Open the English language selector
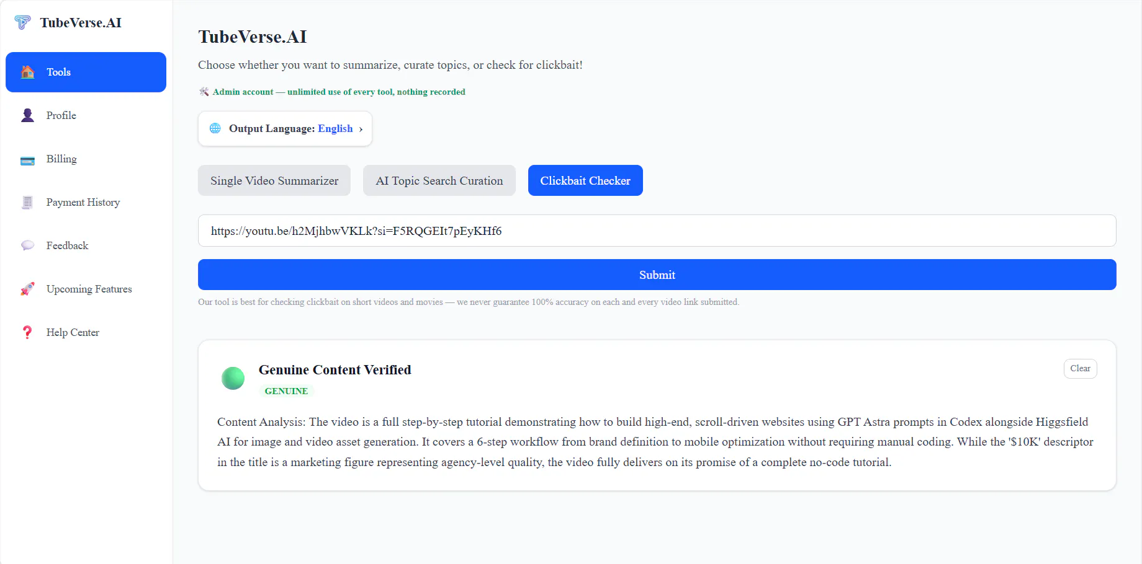Viewport: 1142px width, 564px height. [x=335, y=128]
